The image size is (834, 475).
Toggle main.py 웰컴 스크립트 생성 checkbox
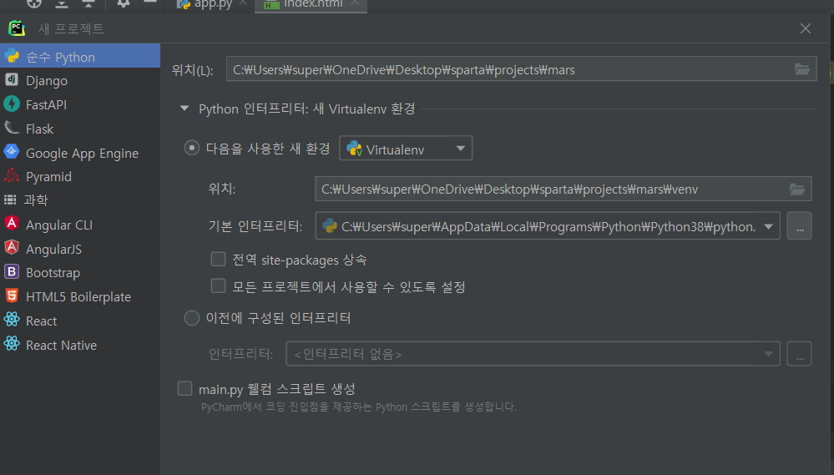[x=184, y=388]
